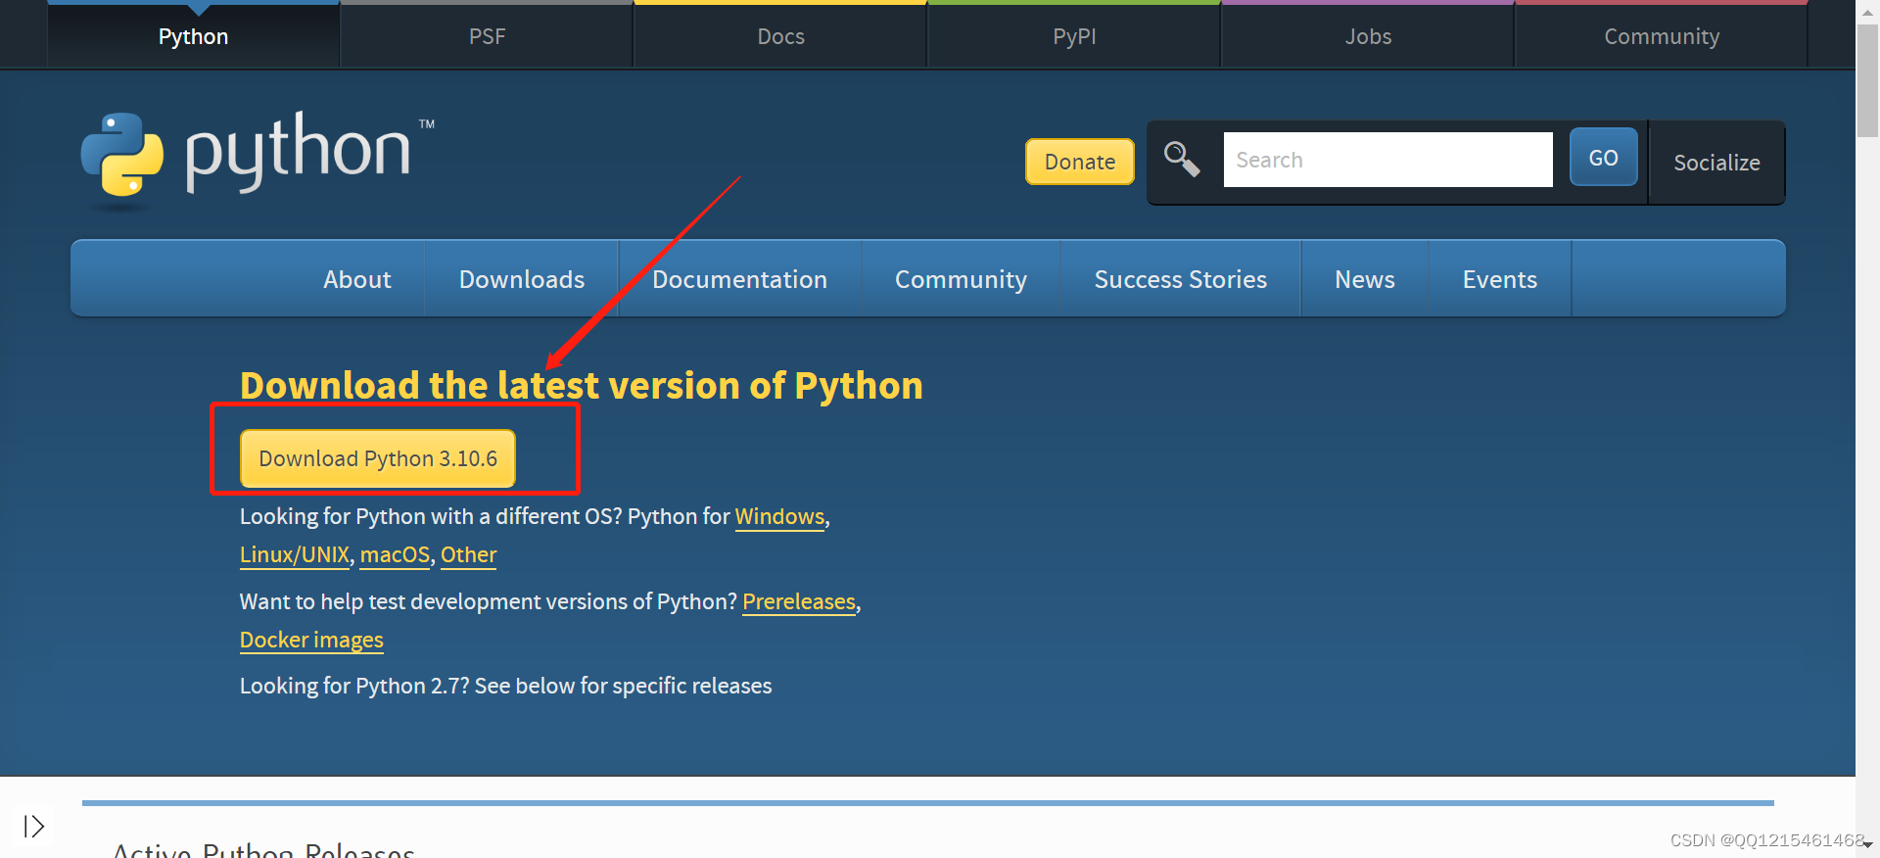Click the sidebar expand arrow icon at bottom-left

tap(34, 827)
